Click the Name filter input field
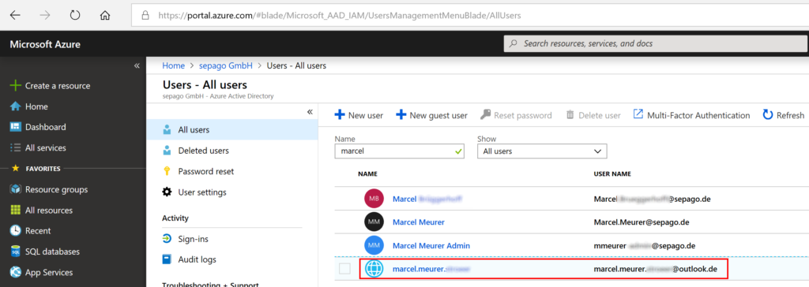809x287 pixels. (x=399, y=151)
